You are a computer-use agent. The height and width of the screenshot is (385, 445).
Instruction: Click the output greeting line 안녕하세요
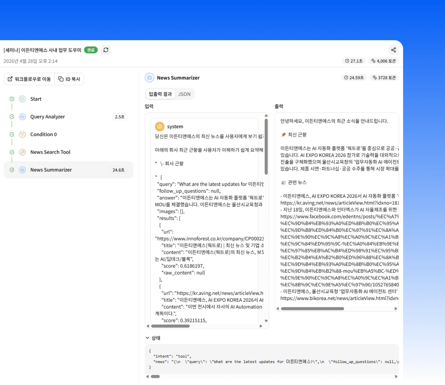point(334,121)
